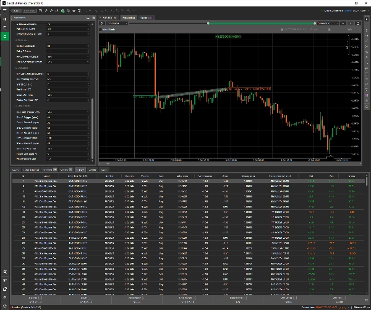Sort the history table by the Label column

[x=46, y=176]
